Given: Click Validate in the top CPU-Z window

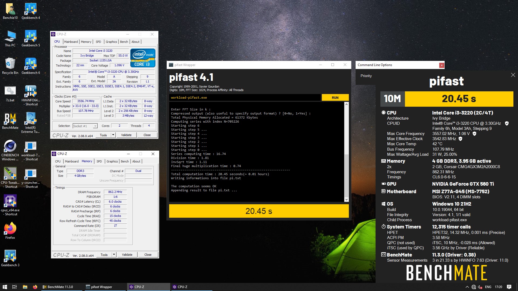Looking at the screenshot, I should point(126,135).
